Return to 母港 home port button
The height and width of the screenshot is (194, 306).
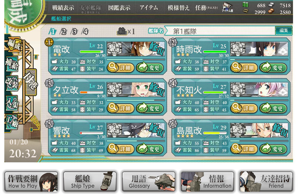(31, 82)
